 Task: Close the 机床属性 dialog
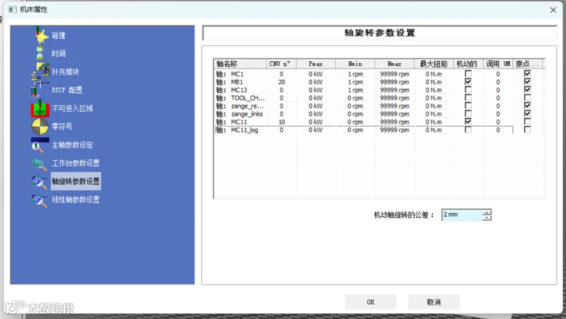pos(553,10)
